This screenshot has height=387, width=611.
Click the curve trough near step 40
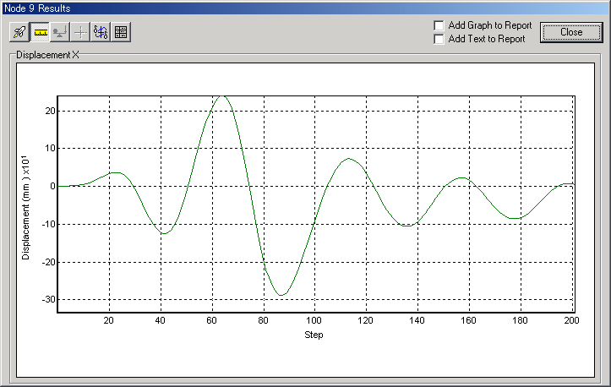coord(164,232)
